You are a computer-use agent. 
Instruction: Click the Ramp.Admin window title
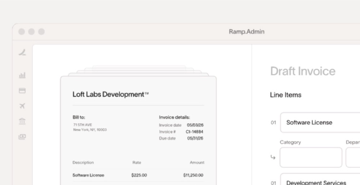tap(247, 32)
